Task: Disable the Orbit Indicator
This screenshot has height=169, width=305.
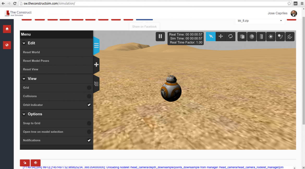Action: click(89, 105)
